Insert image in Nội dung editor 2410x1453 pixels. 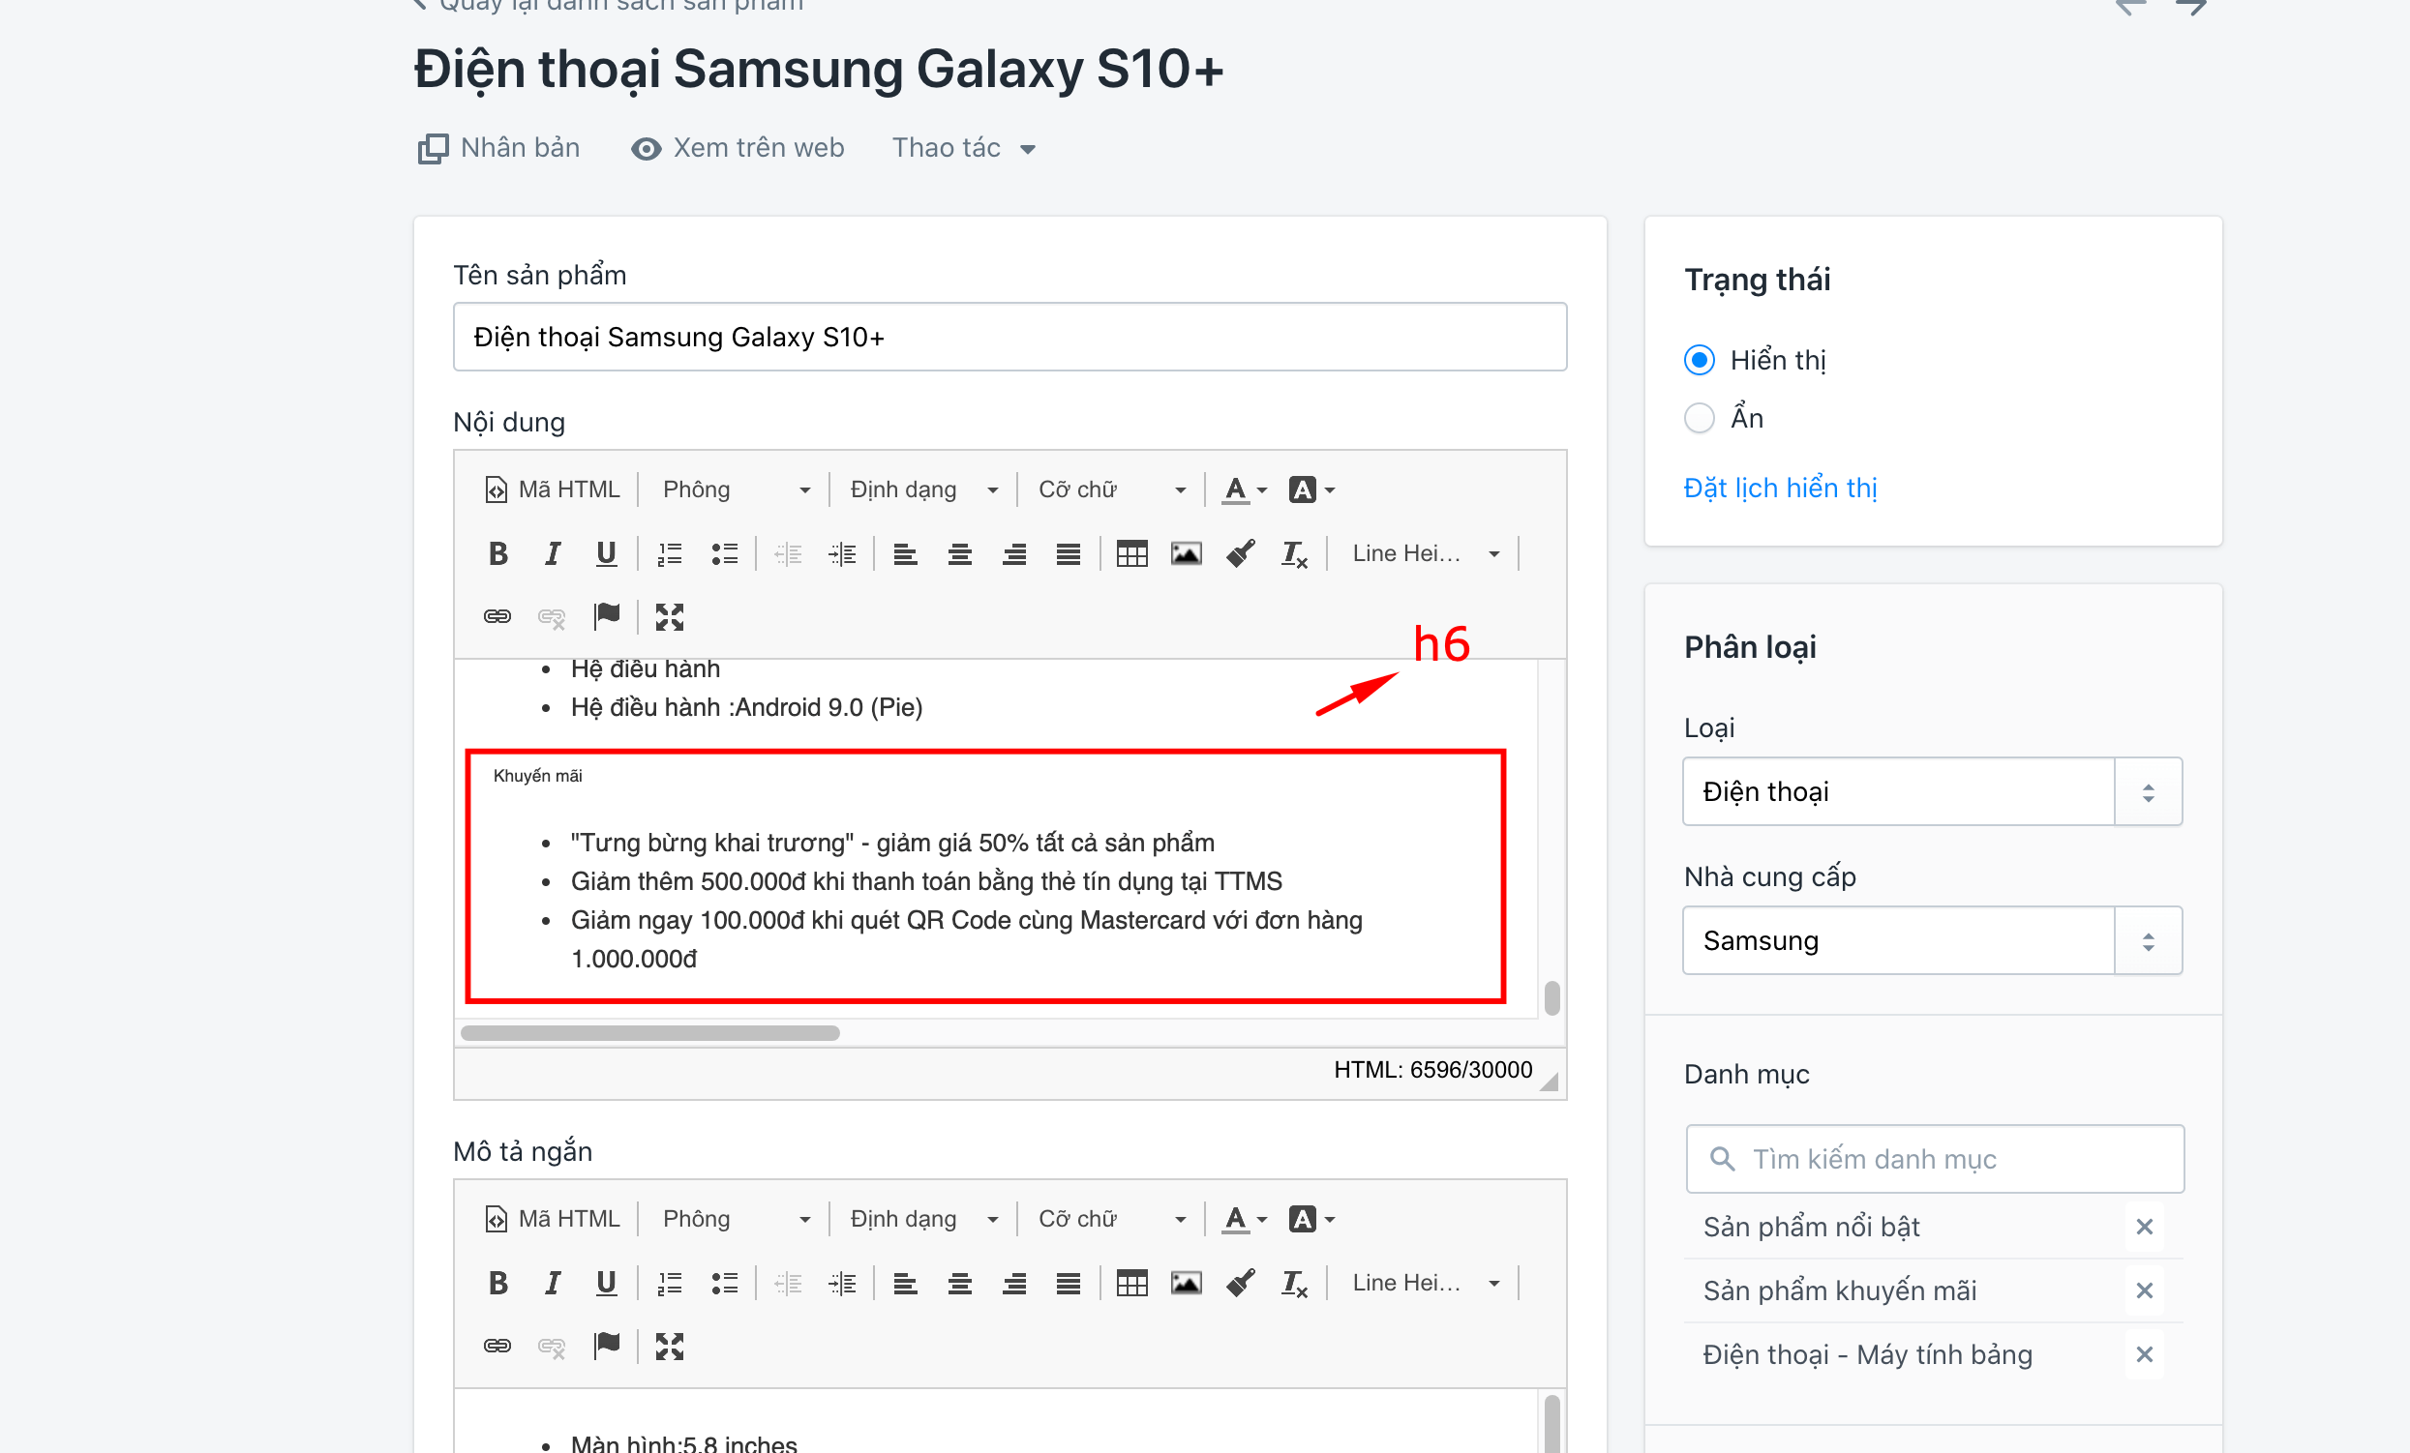[1186, 553]
